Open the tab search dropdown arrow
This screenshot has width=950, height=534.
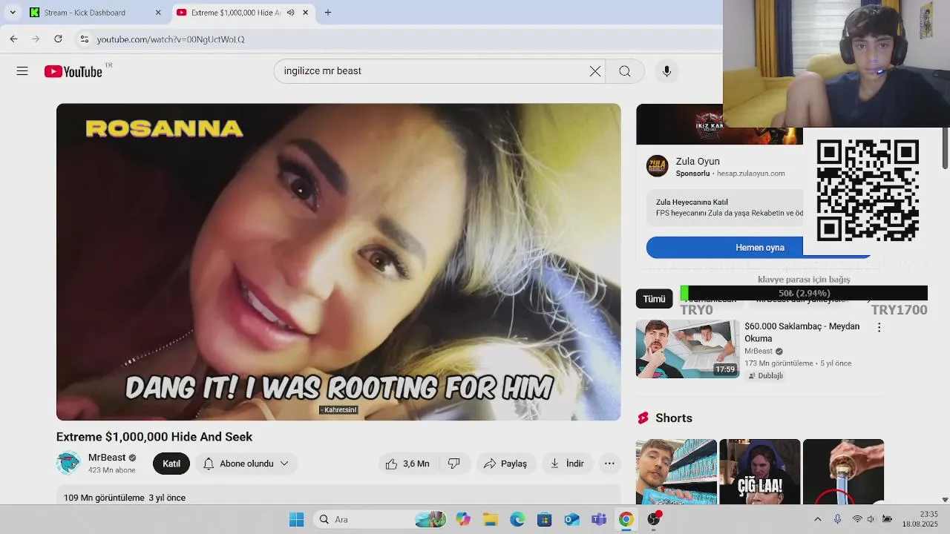[x=13, y=13]
